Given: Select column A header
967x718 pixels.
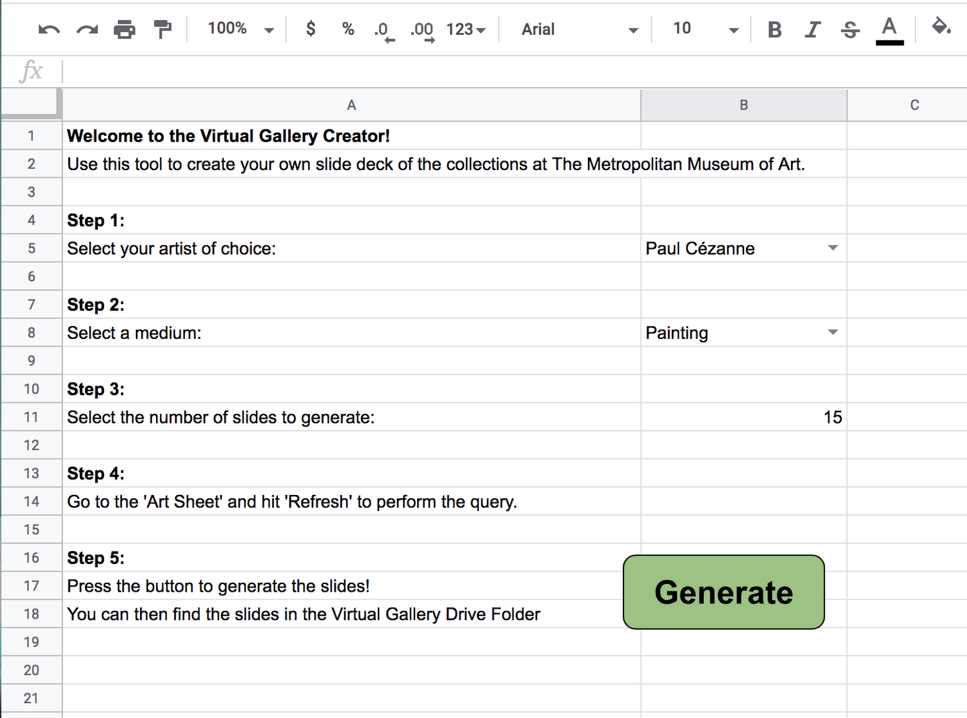Looking at the screenshot, I should [351, 105].
